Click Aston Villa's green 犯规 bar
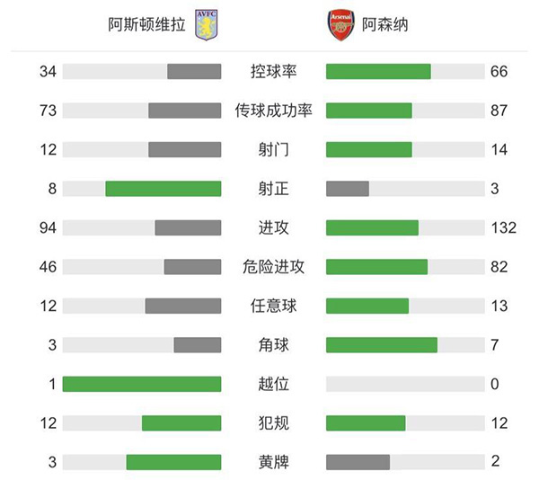This screenshot has height=480, width=539. 181,422
